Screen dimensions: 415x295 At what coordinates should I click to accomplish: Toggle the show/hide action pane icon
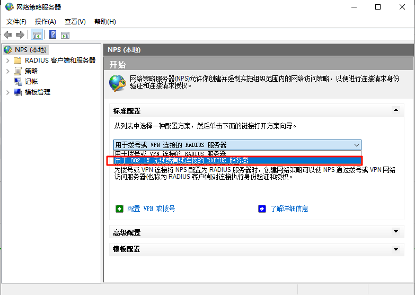65,35
